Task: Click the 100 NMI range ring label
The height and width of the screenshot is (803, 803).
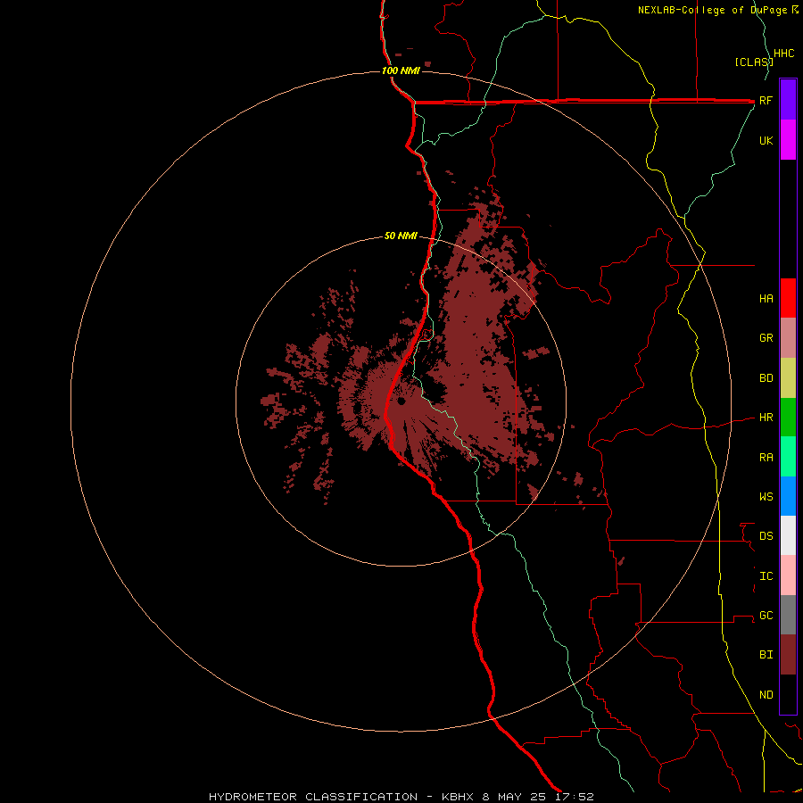Action: coord(401,70)
